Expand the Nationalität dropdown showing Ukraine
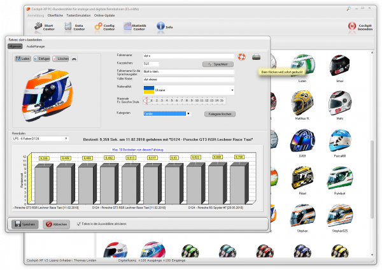The width and height of the screenshot is (382, 270). pyautogui.click(x=232, y=90)
